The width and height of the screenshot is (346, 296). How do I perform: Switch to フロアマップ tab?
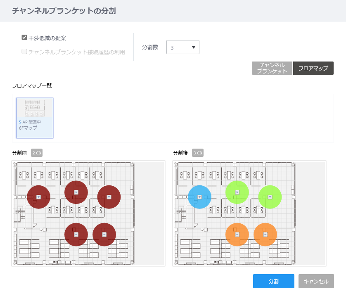click(313, 68)
